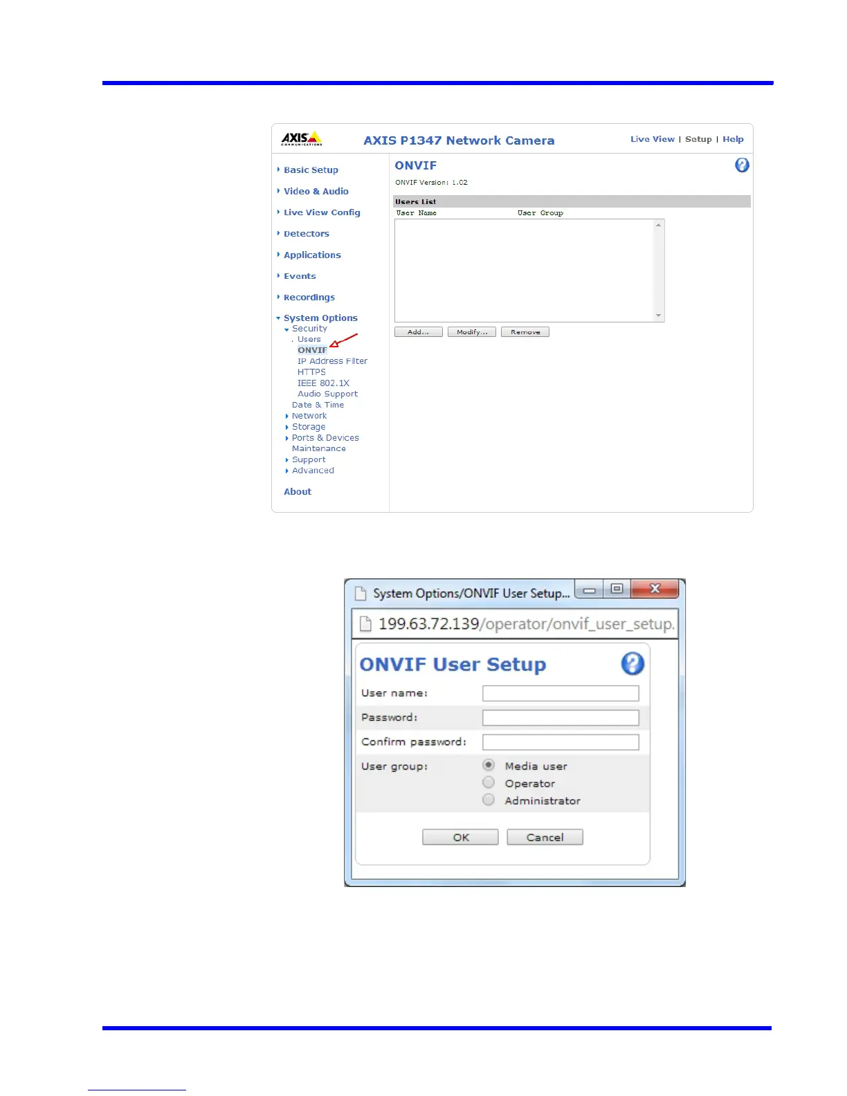Collapse the Security submenu
The width and height of the screenshot is (847, 1096).
tap(309, 329)
